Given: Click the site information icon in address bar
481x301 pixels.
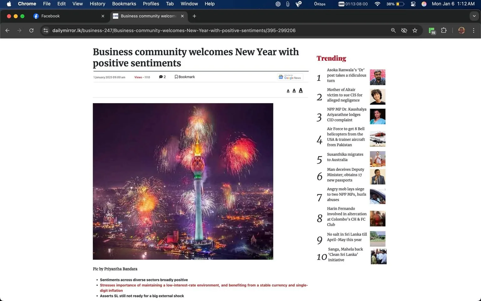Looking at the screenshot, I should pyautogui.click(x=46, y=30).
